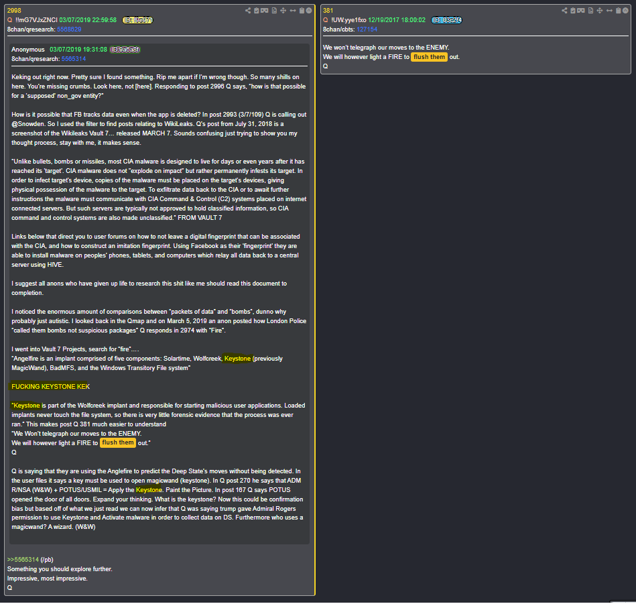The image size is (636, 604).
Task: Click the timestamp 03/07/2019 19:31:08
Action: (78, 50)
